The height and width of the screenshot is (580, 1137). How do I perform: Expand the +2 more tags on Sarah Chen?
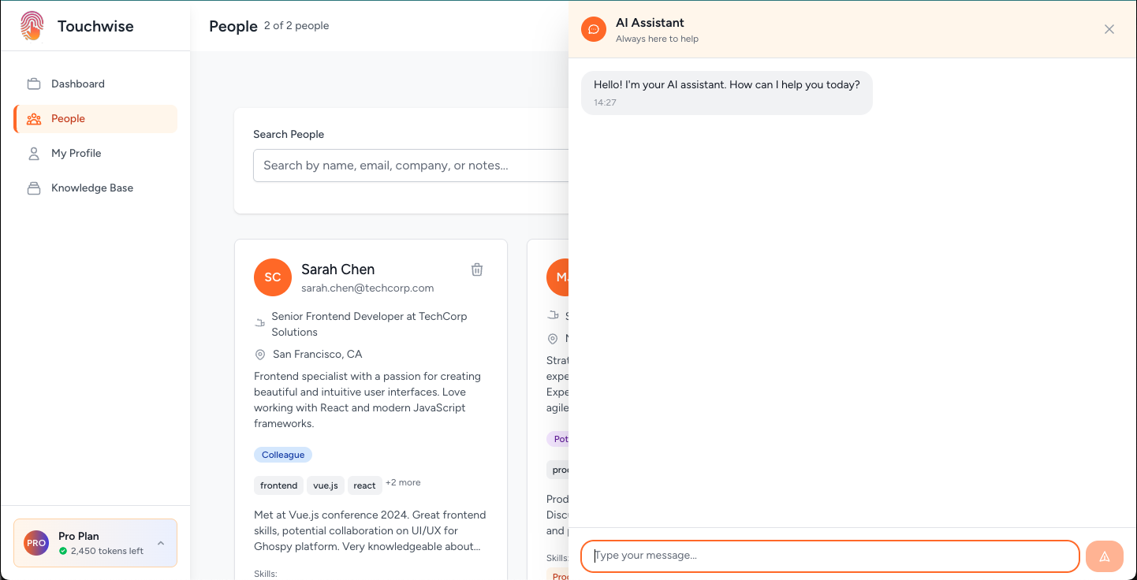403,482
